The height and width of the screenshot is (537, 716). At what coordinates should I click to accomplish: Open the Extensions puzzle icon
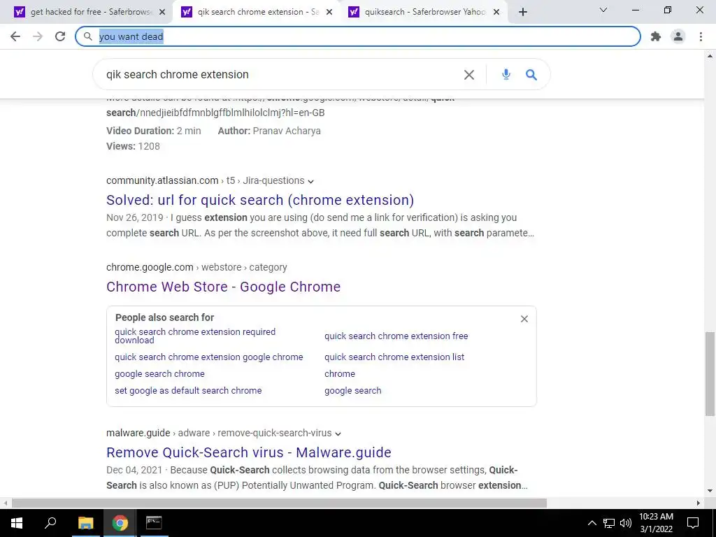pos(656,36)
